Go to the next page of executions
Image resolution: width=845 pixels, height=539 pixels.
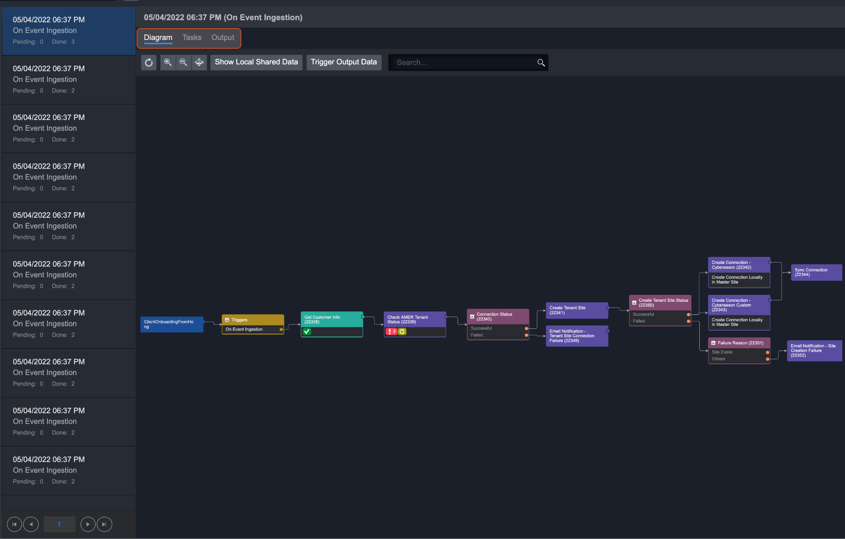(87, 524)
